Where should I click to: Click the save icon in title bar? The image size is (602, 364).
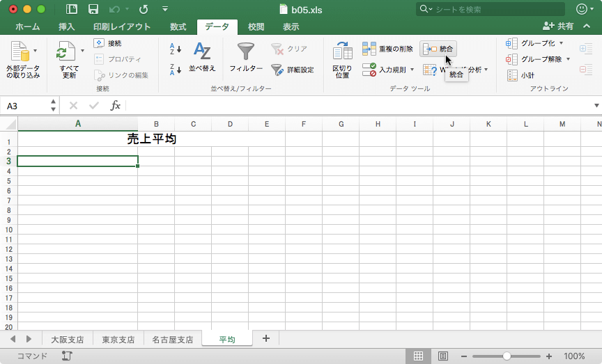coord(93,9)
